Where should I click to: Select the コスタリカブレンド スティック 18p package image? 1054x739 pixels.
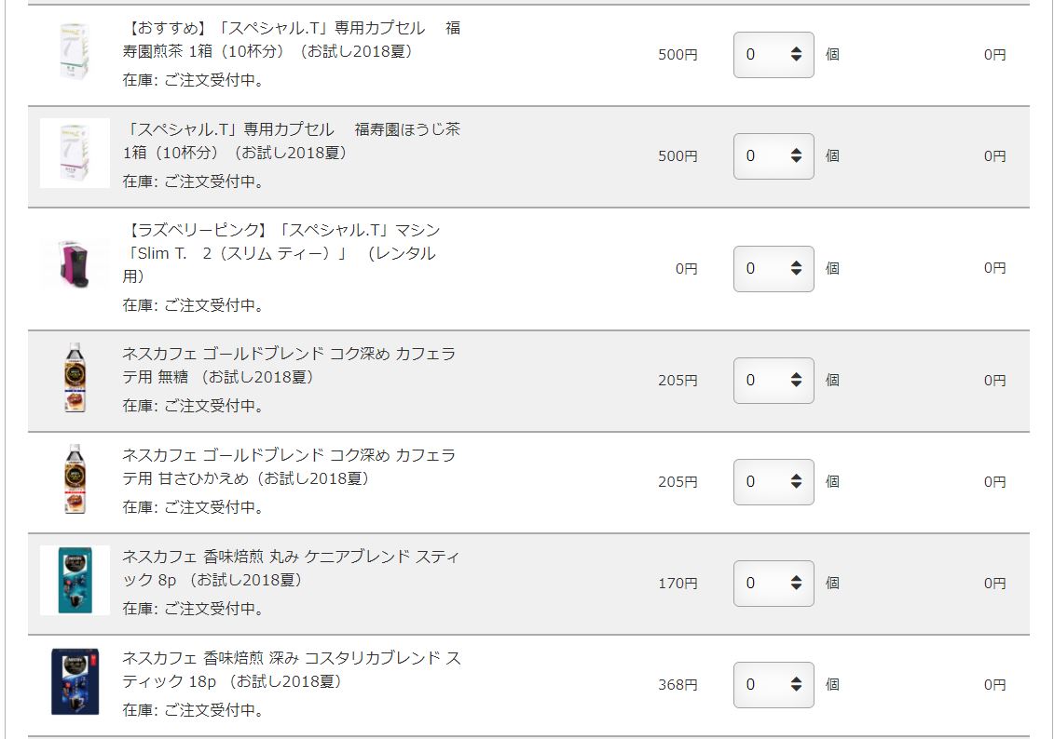75,681
